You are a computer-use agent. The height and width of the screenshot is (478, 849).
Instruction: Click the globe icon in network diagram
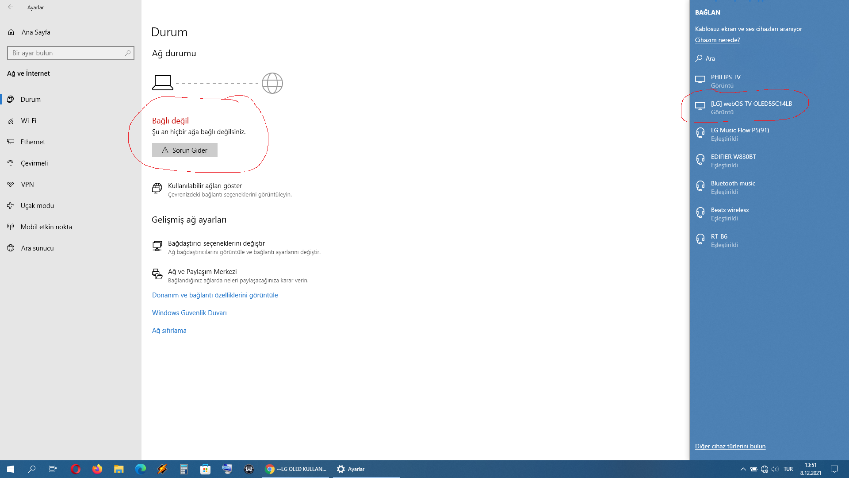272,83
